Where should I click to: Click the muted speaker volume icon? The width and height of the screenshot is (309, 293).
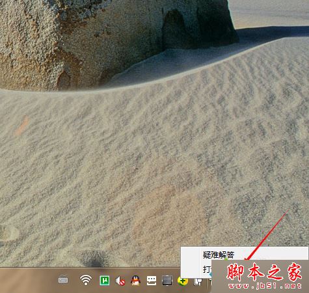120,281
